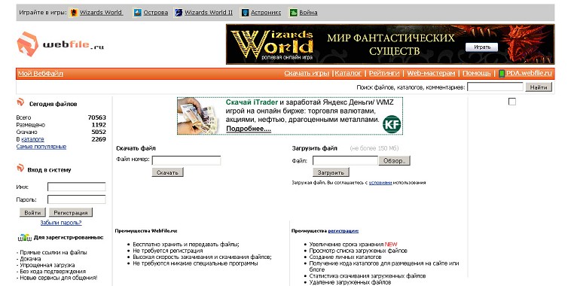This screenshot has width=571, height=286.
Task: Click the Скачать button
Action: [167, 172]
